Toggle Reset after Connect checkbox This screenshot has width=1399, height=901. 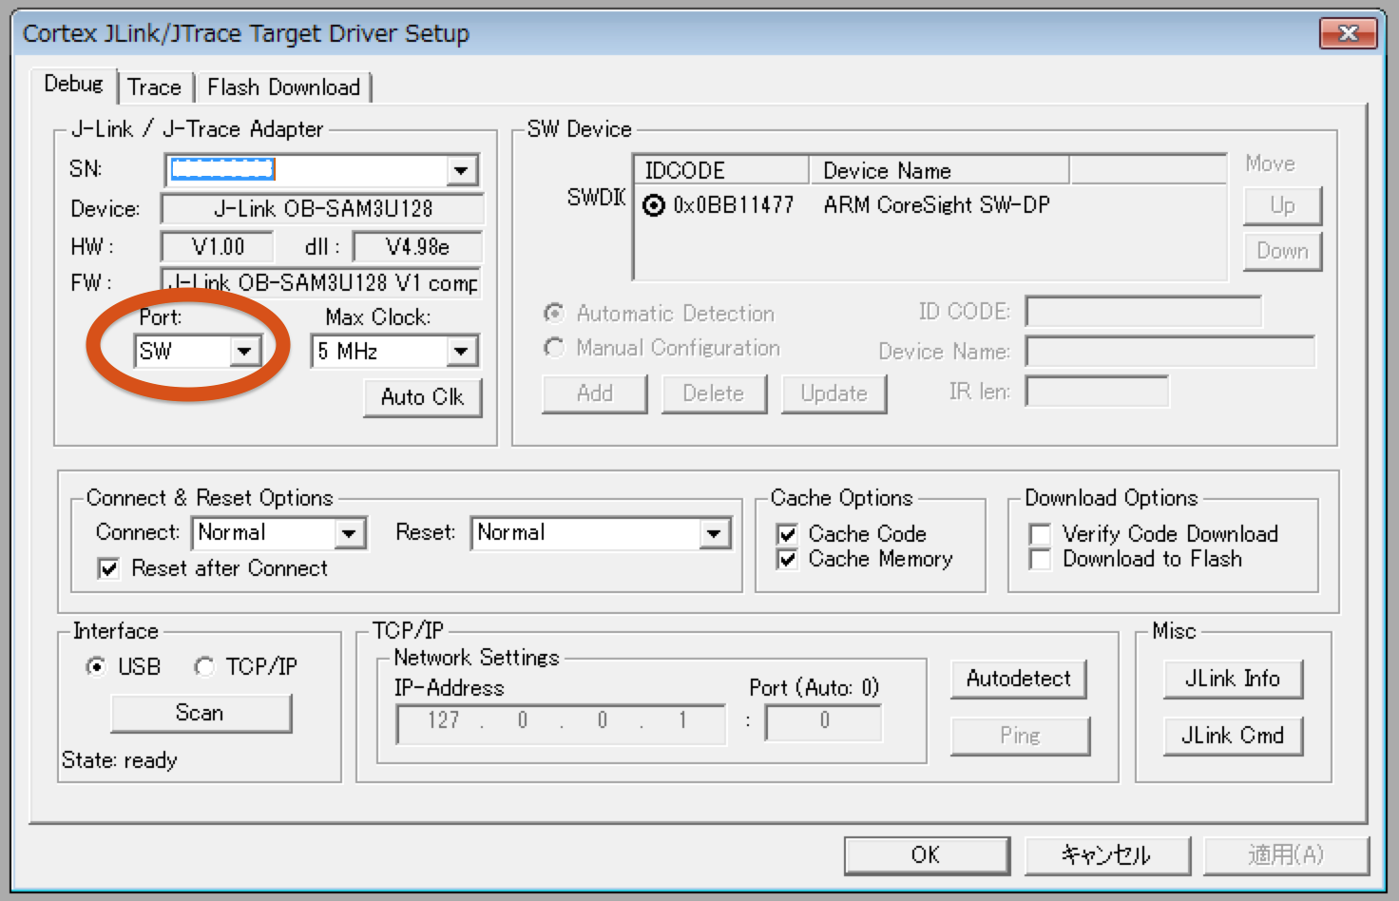pyautogui.click(x=109, y=568)
